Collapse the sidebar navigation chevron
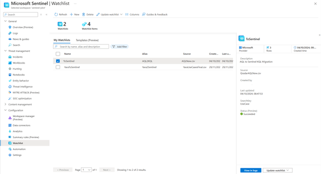321x174 pixels. point(46,15)
